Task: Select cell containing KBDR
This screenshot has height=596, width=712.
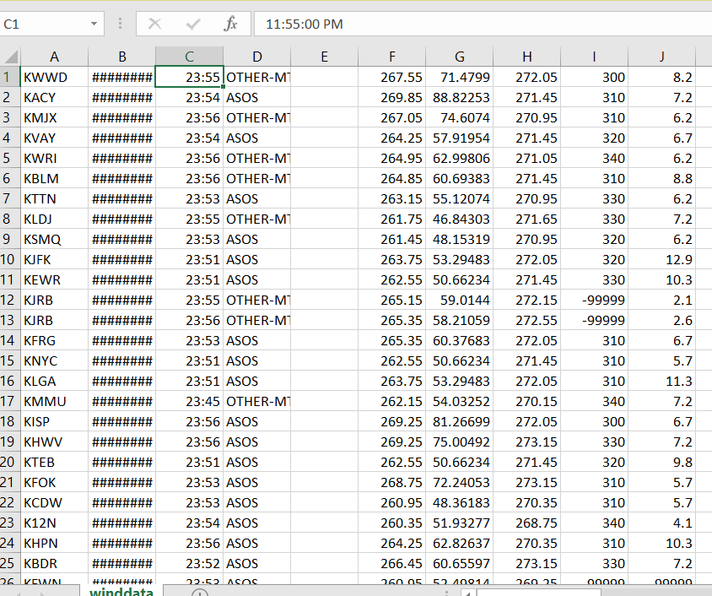Action: [x=55, y=563]
